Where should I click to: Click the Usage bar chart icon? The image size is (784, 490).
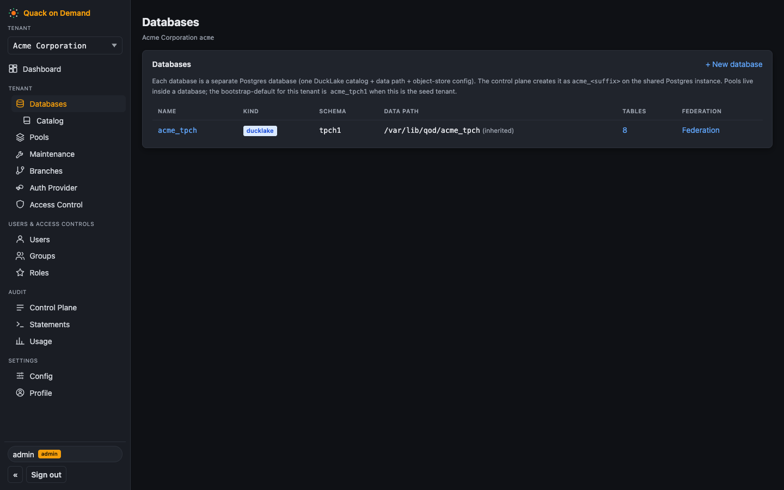(20, 341)
